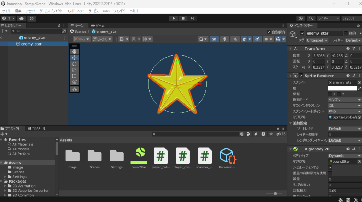Select the Transform tool in scene overlay
Screen dimensions: 362x202
click(74, 82)
